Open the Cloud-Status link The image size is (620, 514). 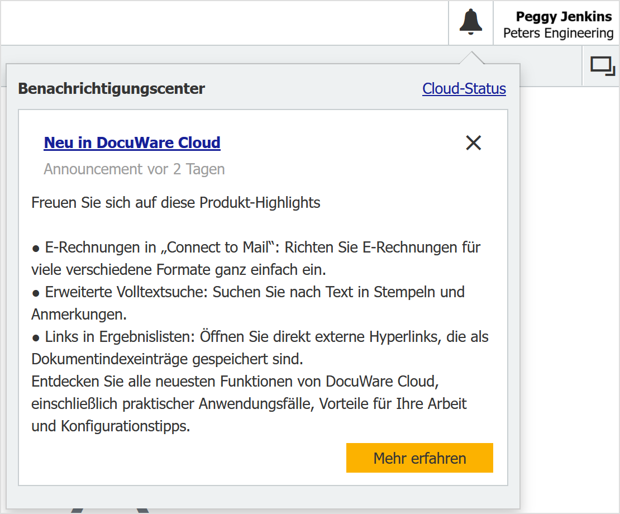point(464,89)
